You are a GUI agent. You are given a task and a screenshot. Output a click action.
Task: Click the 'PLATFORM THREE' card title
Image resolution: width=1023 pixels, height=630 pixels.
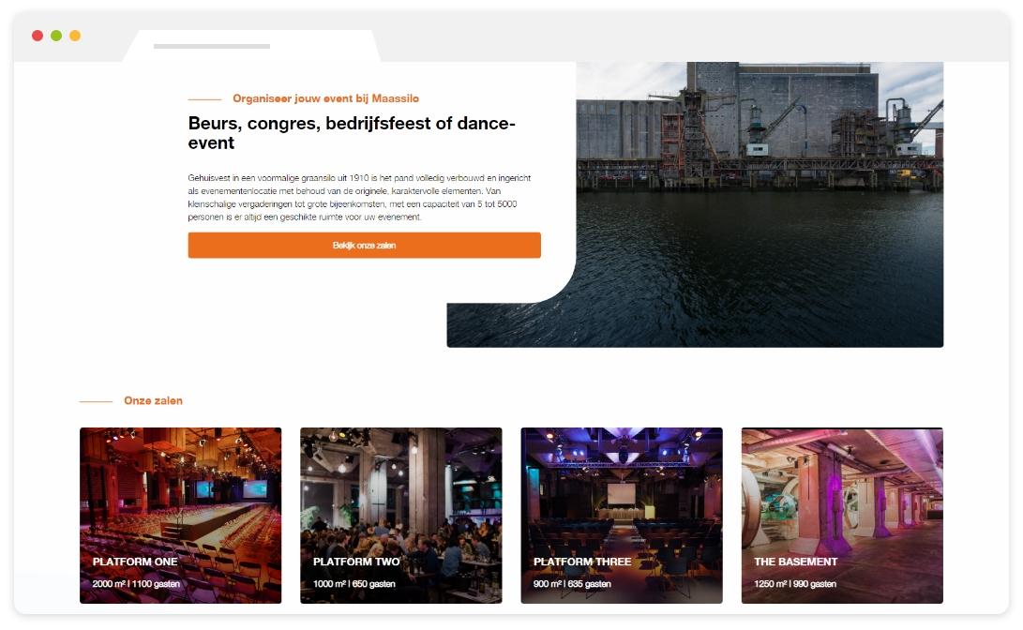click(x=582, y=562)
